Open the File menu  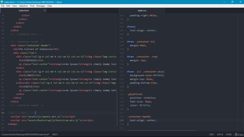coord(3,6)
